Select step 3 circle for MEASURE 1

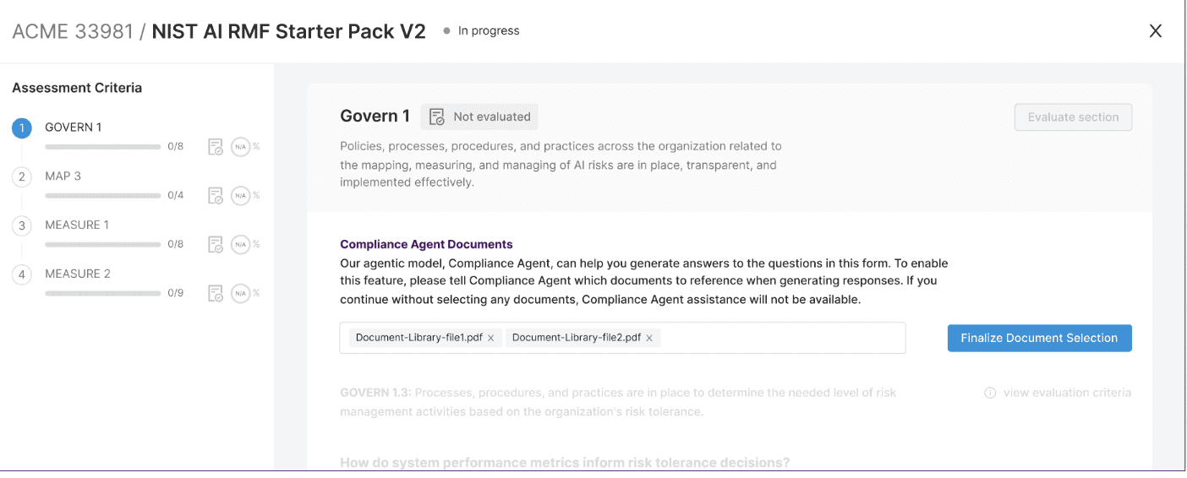click(22, 226)
